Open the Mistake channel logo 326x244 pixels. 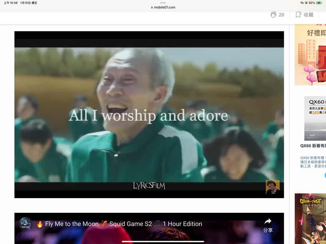[x=25, y=224]
